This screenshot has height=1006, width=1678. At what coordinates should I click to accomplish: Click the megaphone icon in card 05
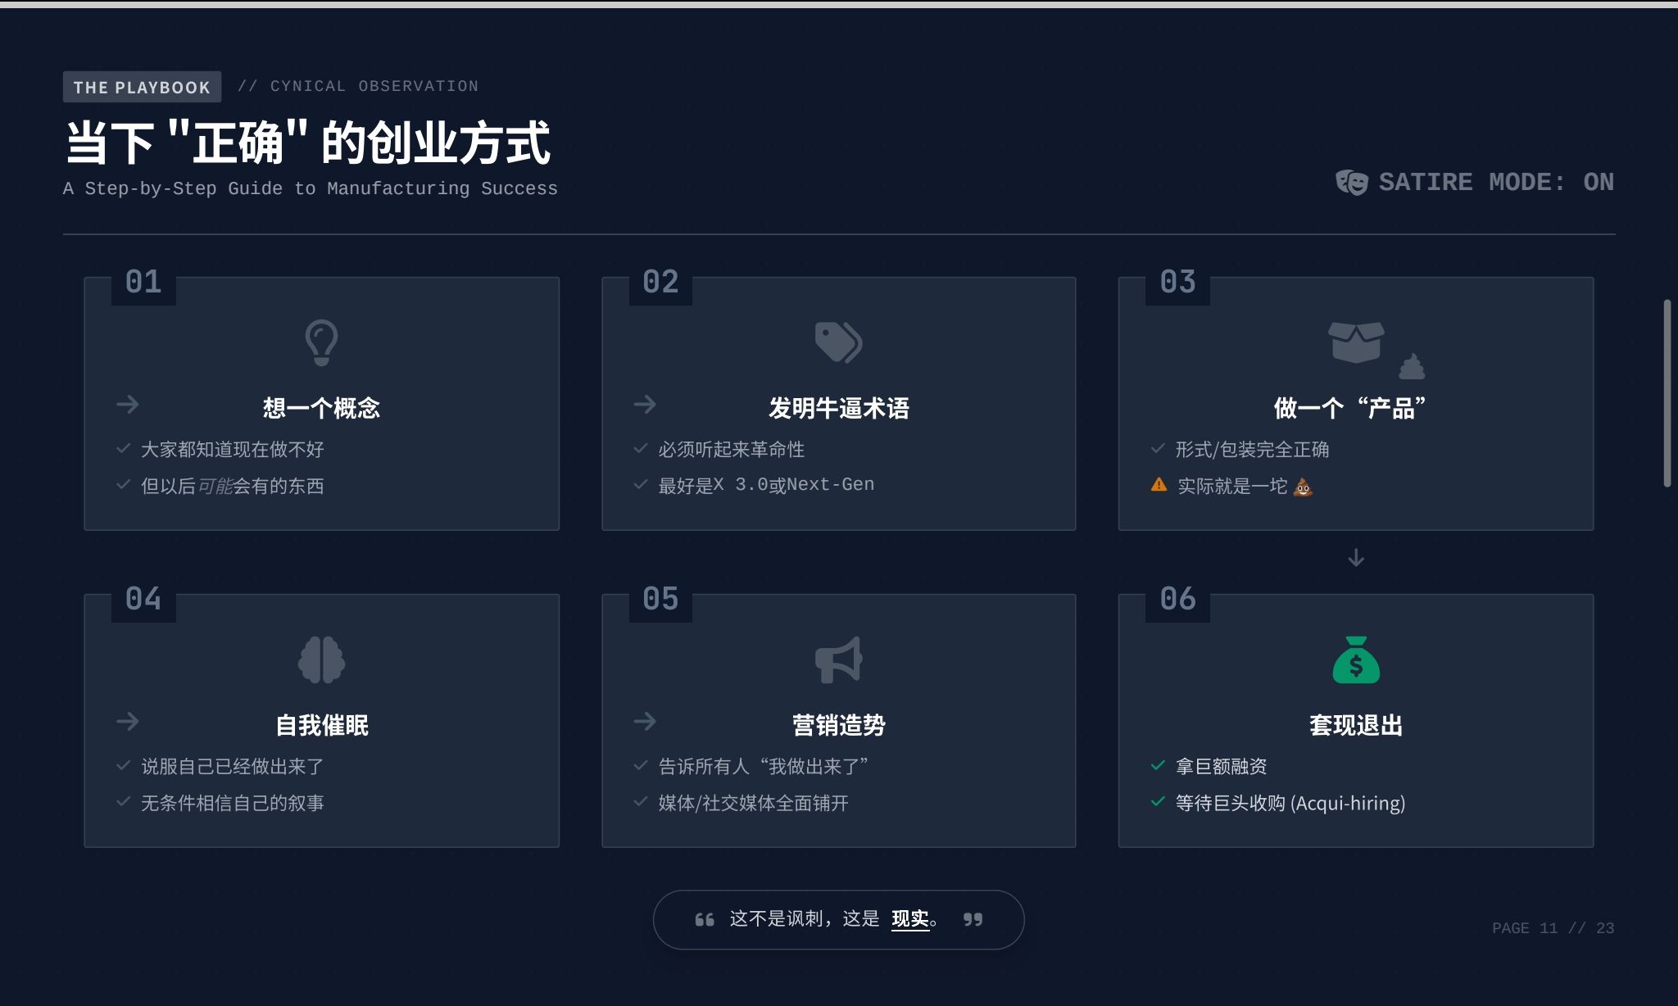(838, 660)
